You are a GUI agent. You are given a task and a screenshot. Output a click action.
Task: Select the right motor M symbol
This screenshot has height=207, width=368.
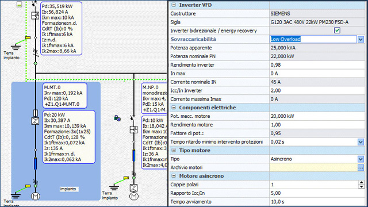[x=134, y=196]
